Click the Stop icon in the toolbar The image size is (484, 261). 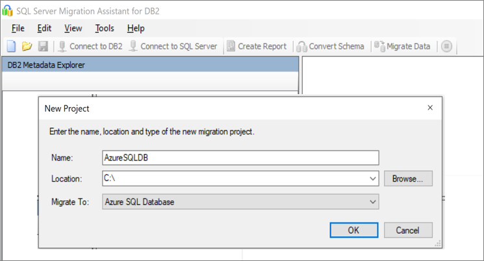pyautogui.click(x=446, y=46)
